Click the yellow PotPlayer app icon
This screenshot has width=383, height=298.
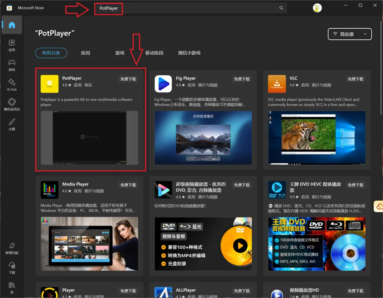click(50, 84)
